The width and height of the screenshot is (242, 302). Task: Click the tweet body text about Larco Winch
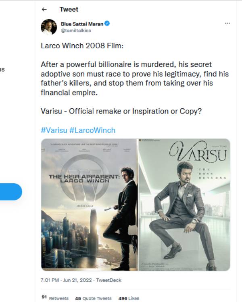(x=135, y=79)
